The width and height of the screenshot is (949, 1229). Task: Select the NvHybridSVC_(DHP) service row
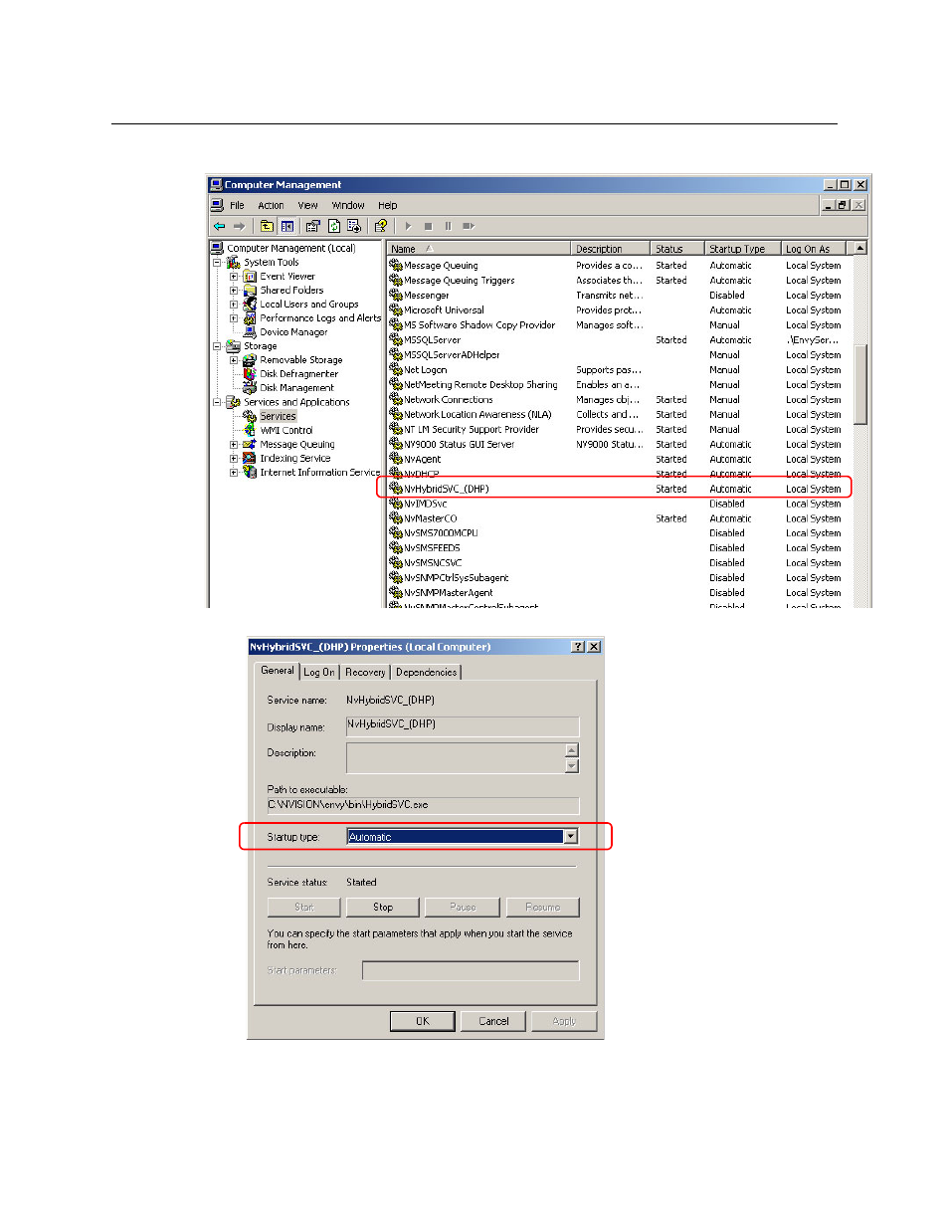pos(615,489)
